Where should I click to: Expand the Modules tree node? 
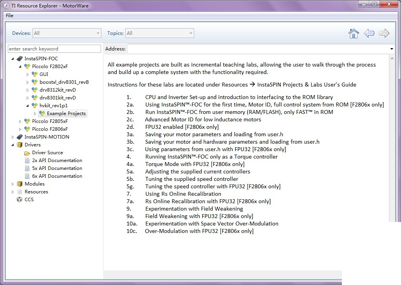(x=13, y=184)
